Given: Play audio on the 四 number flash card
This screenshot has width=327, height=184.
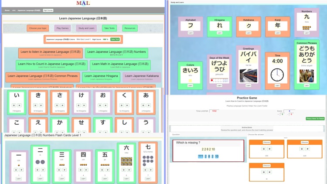Looking at the screenshot, I should click(x=86, y=170).
